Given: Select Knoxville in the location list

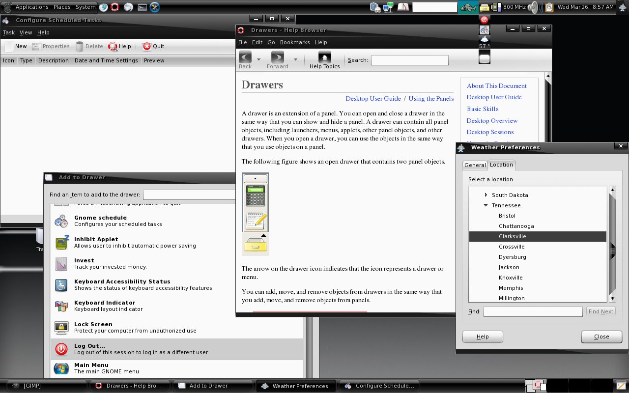Looking at the screenshot, I should click(x=538, y=278).
